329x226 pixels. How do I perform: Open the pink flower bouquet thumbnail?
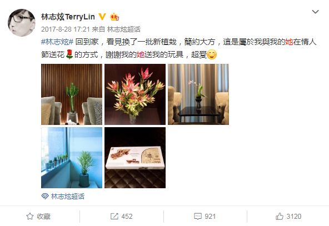click(135, 94)
